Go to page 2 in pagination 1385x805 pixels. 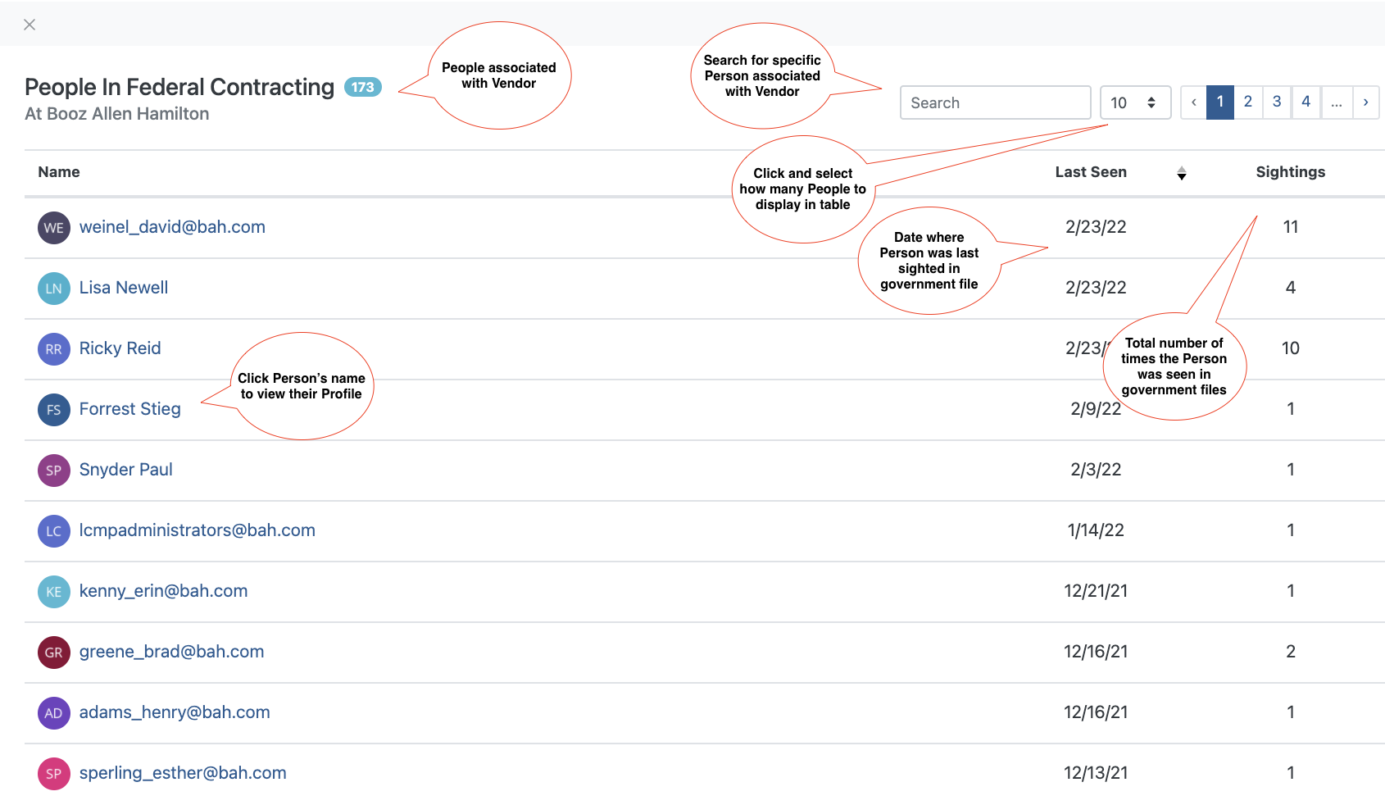(1248, 102)
